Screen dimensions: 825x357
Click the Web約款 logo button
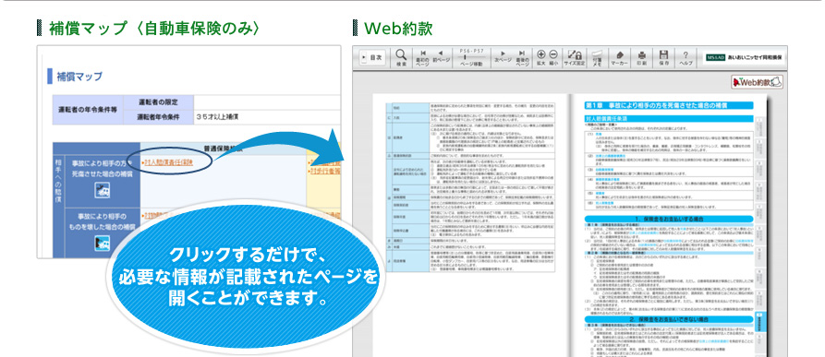757,82
